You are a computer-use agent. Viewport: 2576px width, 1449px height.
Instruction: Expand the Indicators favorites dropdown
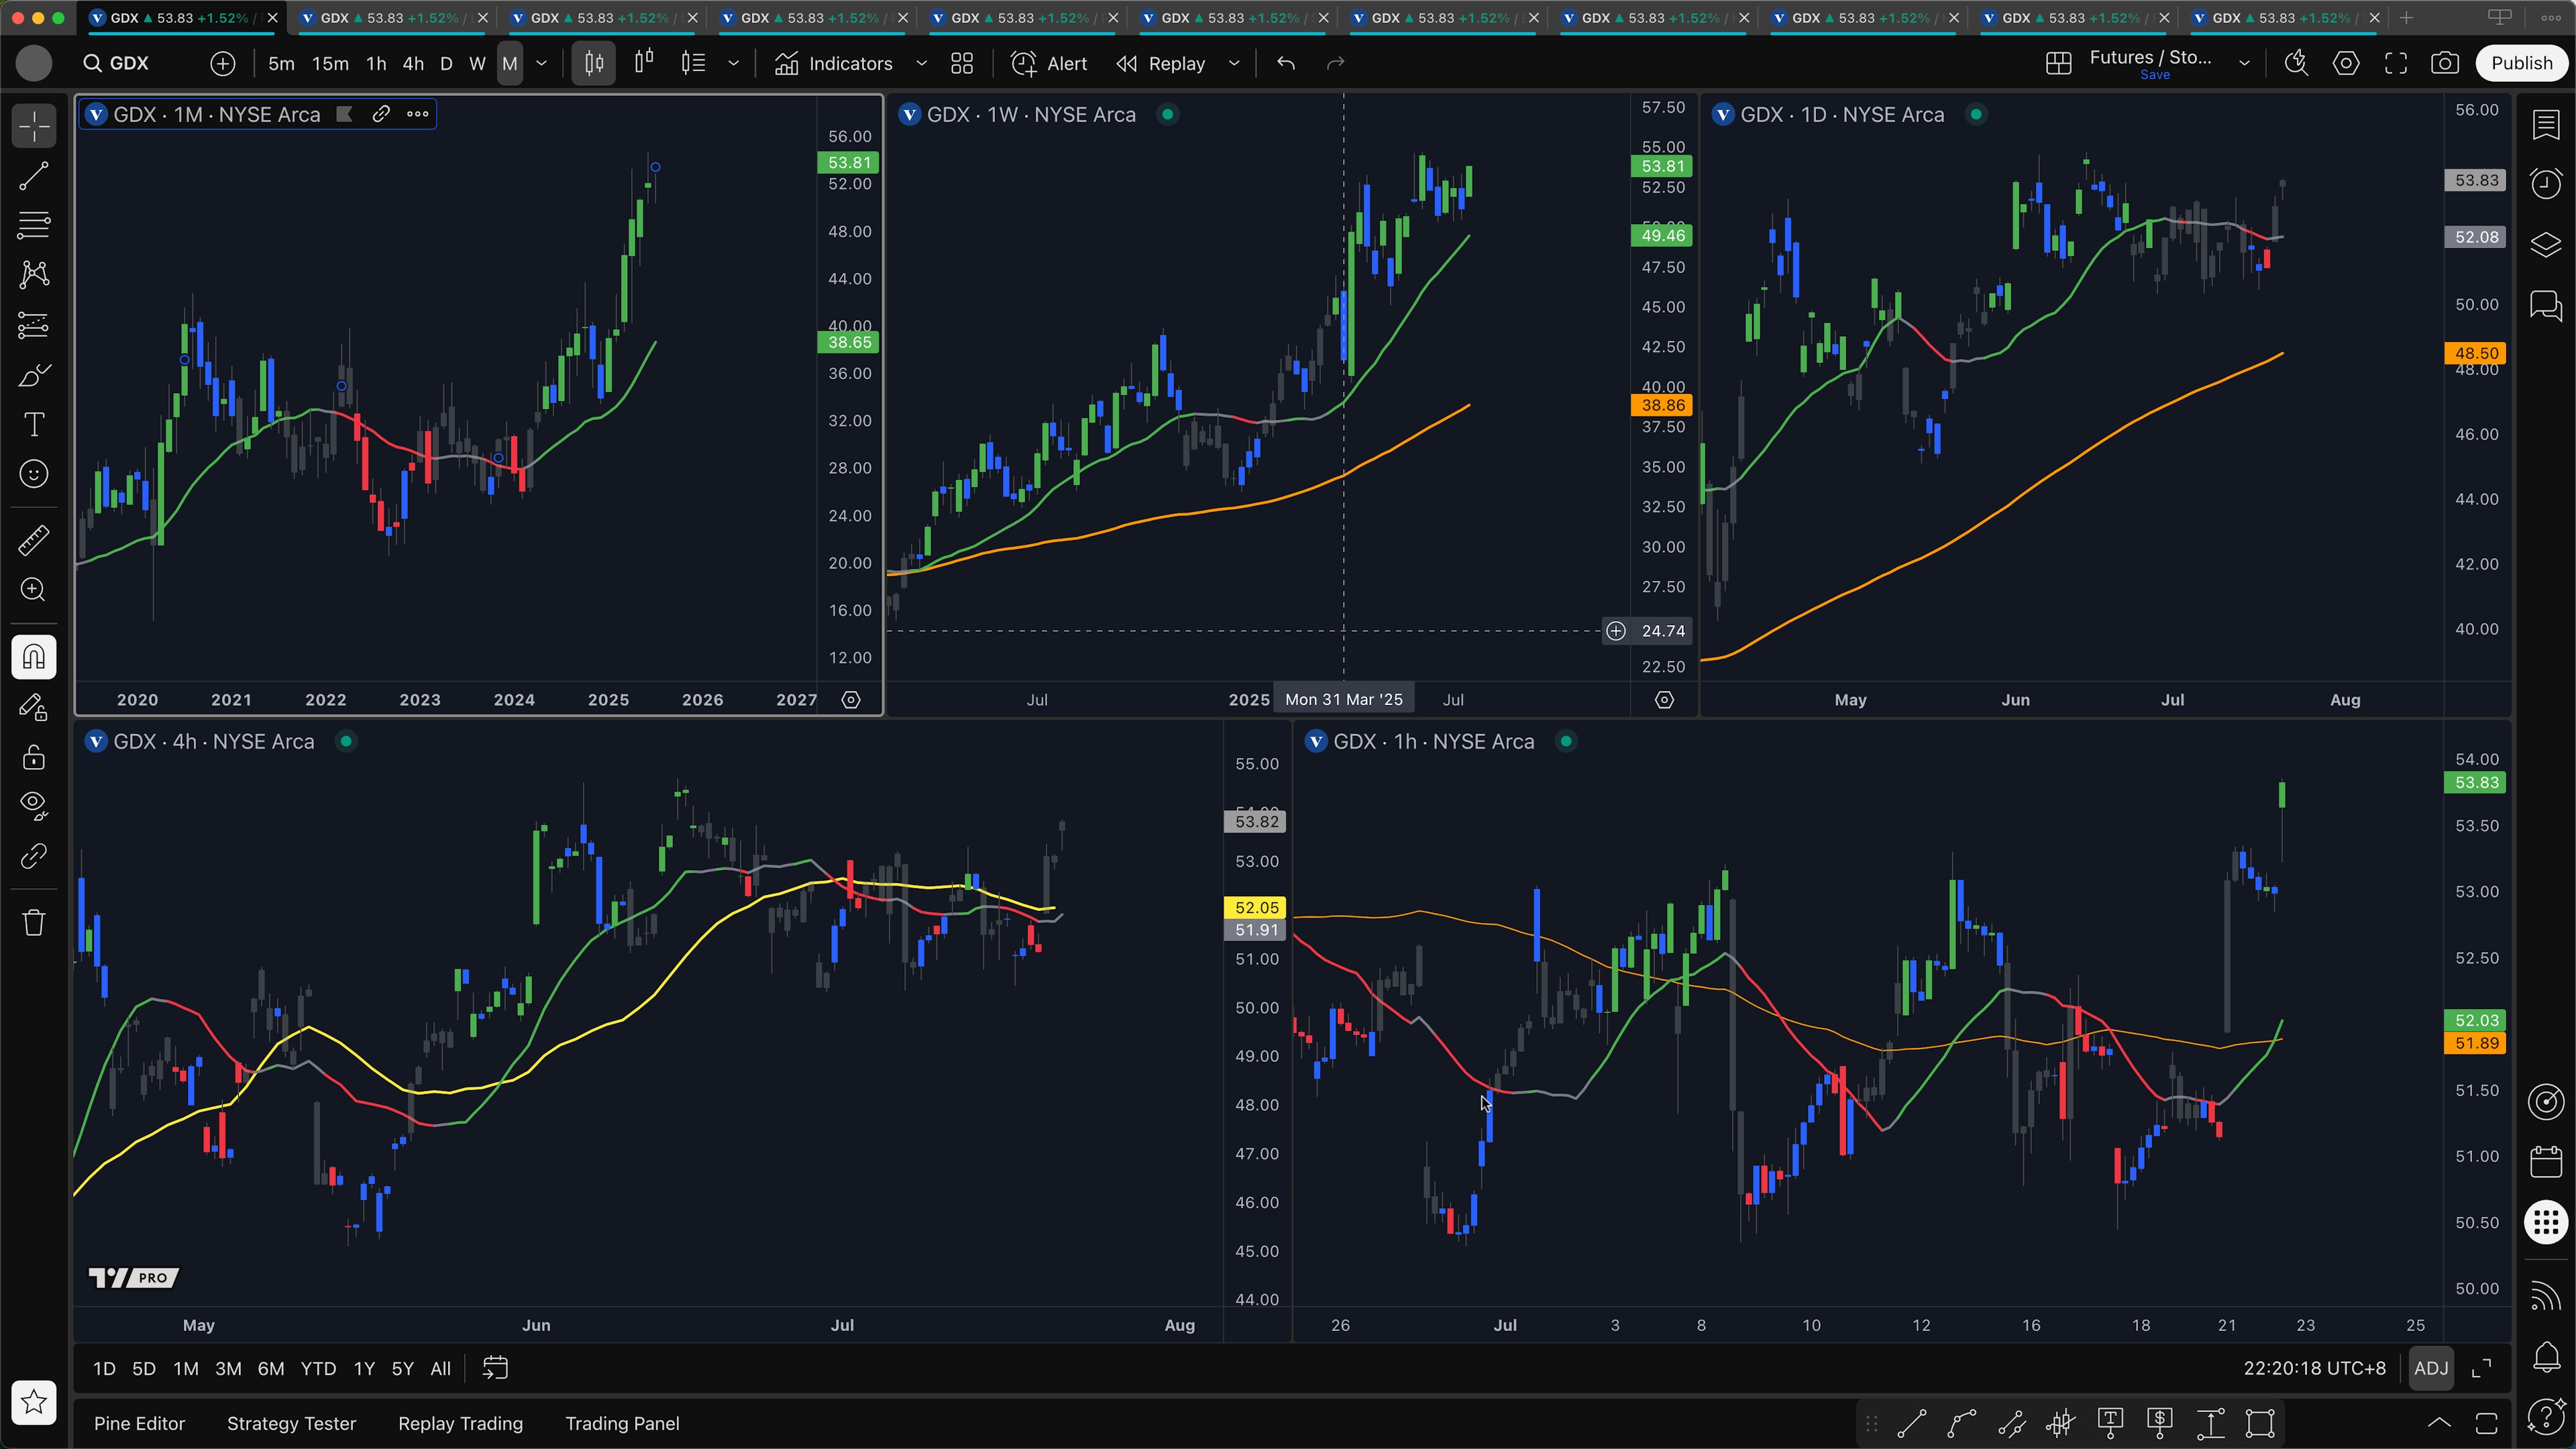(921, 63)
